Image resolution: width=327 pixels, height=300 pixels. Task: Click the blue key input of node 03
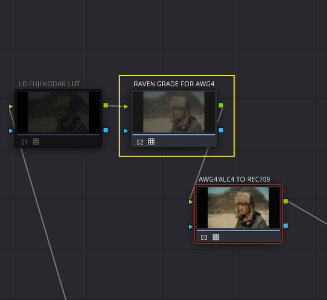(190, 226)
